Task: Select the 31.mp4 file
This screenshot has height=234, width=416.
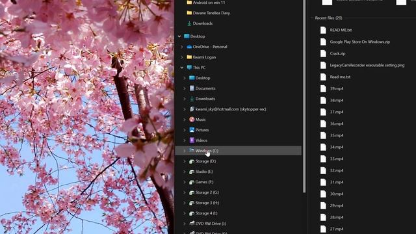Action: click(x=337, y=182)
